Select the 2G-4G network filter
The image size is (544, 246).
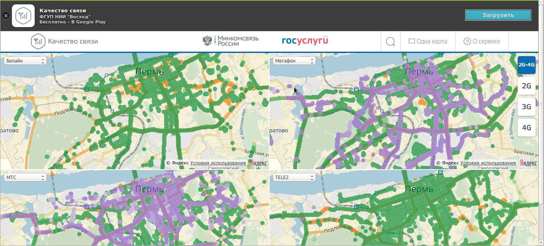coord(526,65)
